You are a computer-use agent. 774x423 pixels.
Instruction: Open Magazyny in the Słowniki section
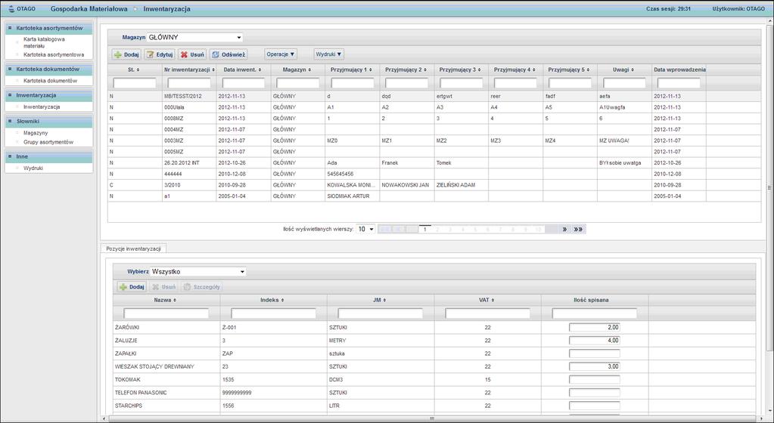pyautogui.click(x=36, y=133)
